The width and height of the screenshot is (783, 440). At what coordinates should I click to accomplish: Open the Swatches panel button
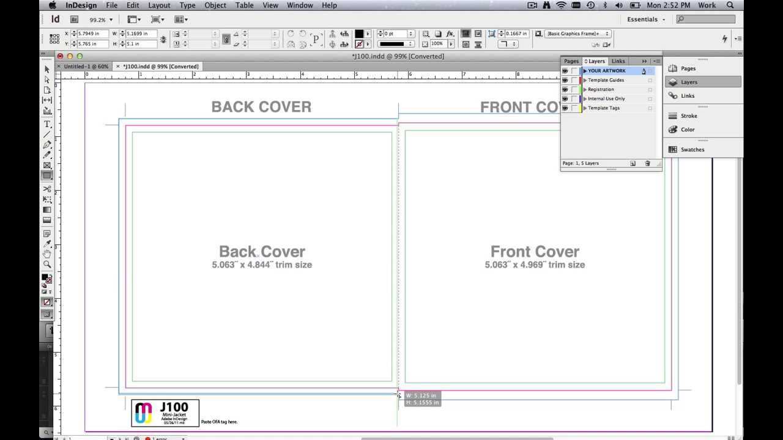click(x=692, y=149)
